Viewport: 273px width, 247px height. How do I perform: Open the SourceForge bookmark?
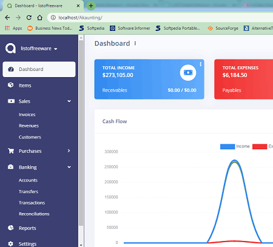(223, 28)
